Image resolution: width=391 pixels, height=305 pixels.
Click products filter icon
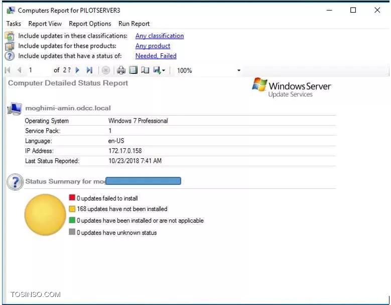(x=10, y=46)
